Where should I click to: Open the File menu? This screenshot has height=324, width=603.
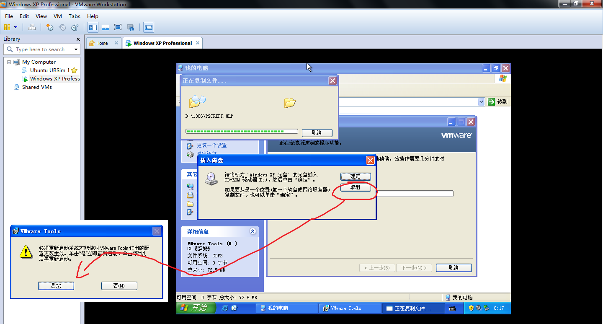point(9,16)
